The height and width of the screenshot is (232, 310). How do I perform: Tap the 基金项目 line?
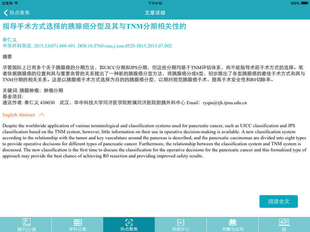13,97
